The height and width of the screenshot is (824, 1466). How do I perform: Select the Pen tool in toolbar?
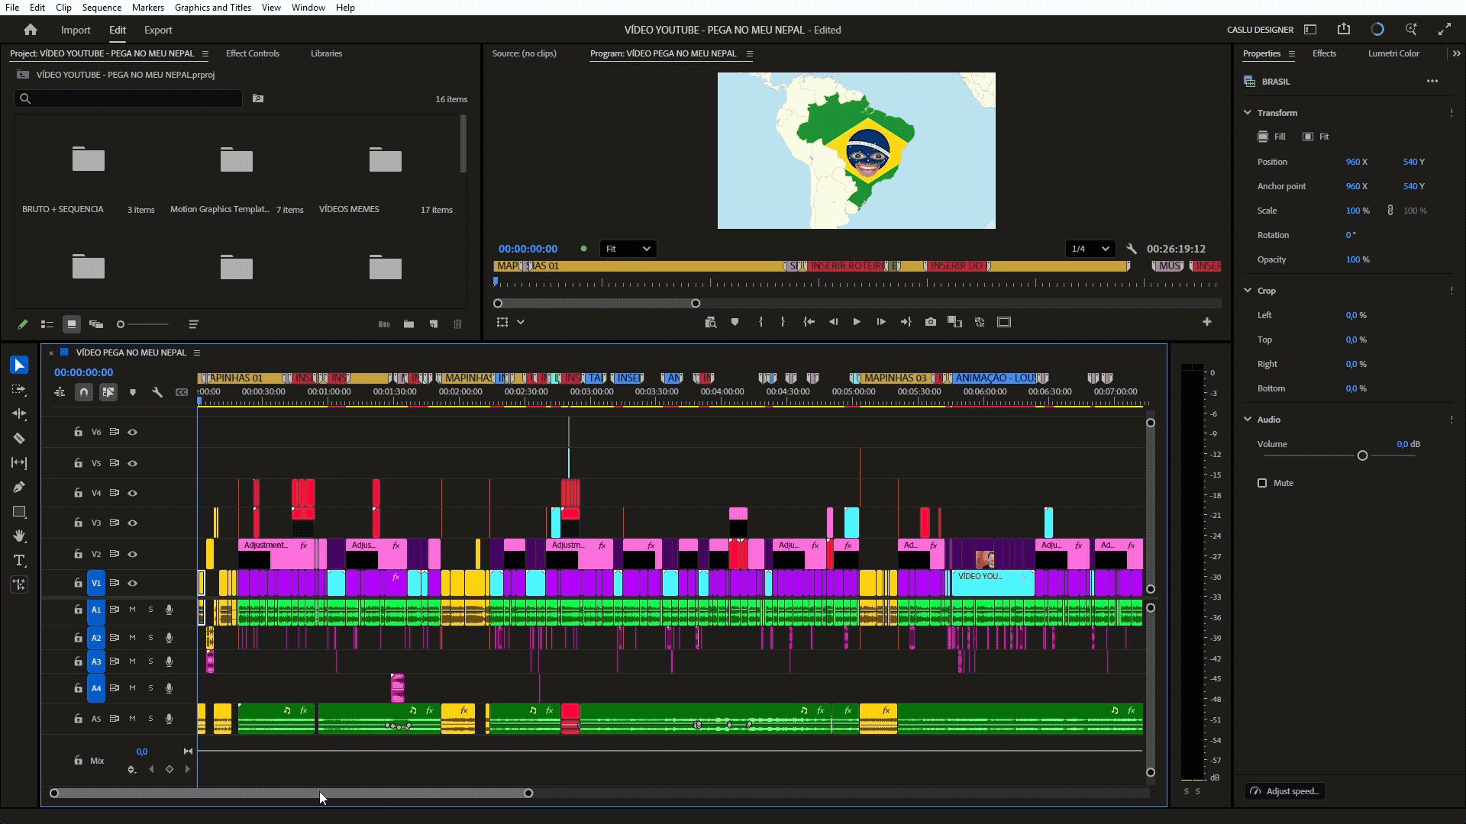click(x=19, y=488)
